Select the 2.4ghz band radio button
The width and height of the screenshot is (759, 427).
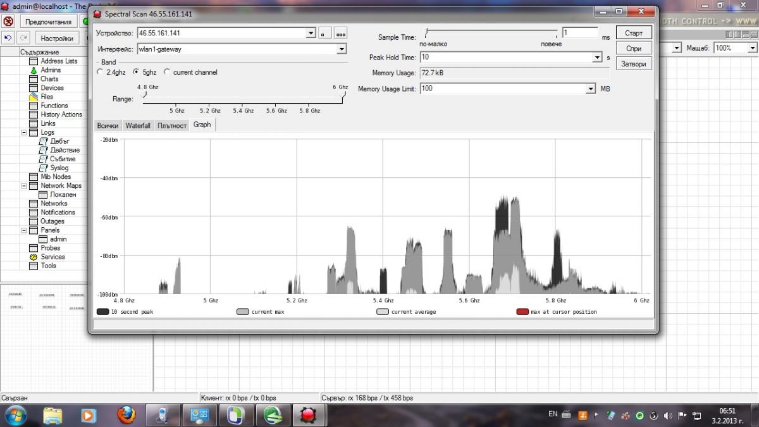pyautogui.click(x=100, y=72)
